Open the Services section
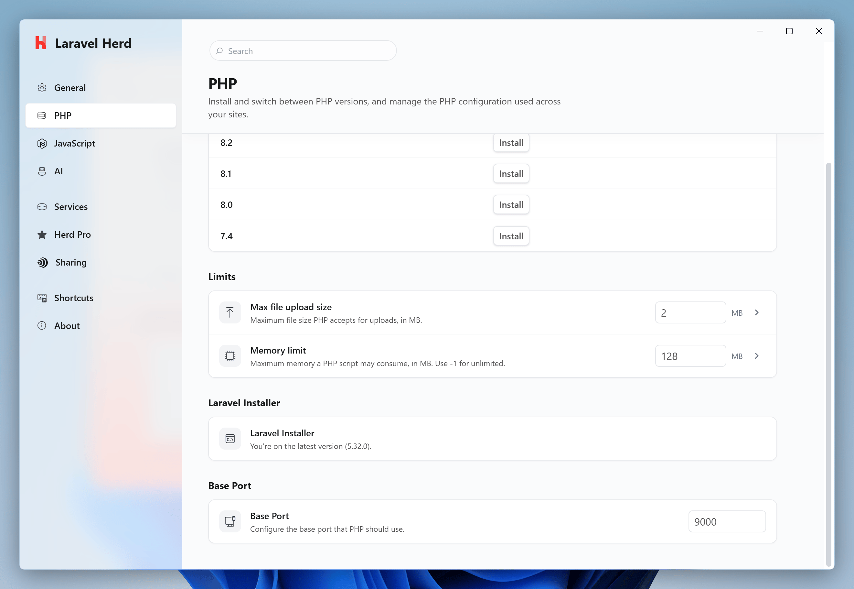The image size is (854, 589). (101, 207)
